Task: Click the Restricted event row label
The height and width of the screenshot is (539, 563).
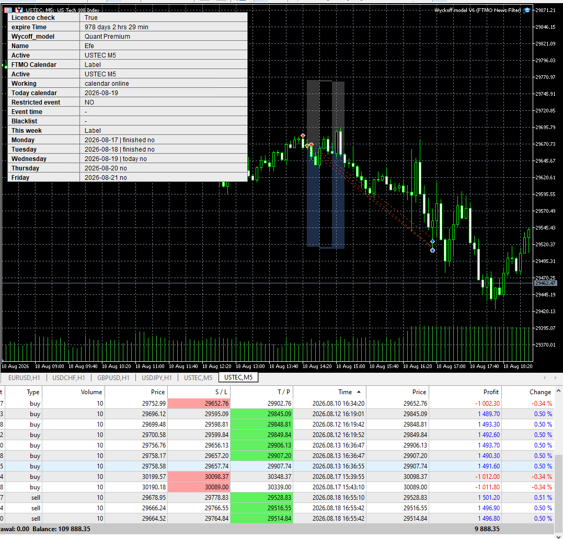Action: pos(36,102)
